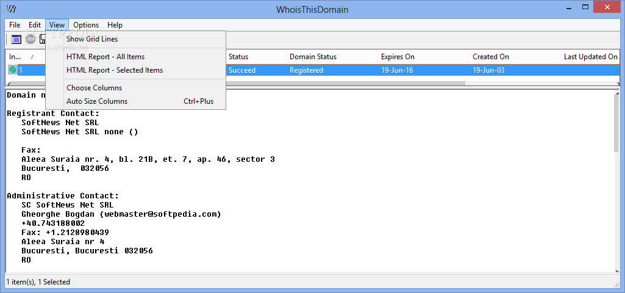Viewport: 625px width, 293px height.
Task: Click the horizontal scrollbar right arrow
Action: pyautogui.click(x=618, y=84)
